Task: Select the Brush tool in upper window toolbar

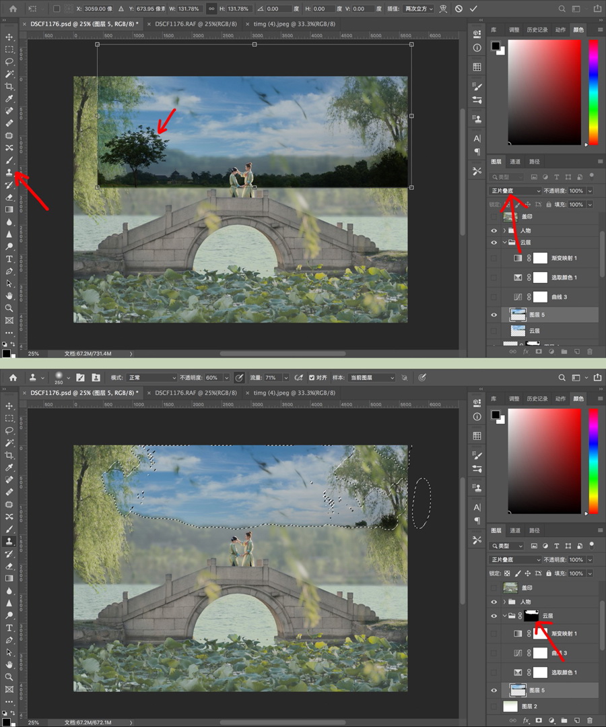Action: tap(9, 160)
